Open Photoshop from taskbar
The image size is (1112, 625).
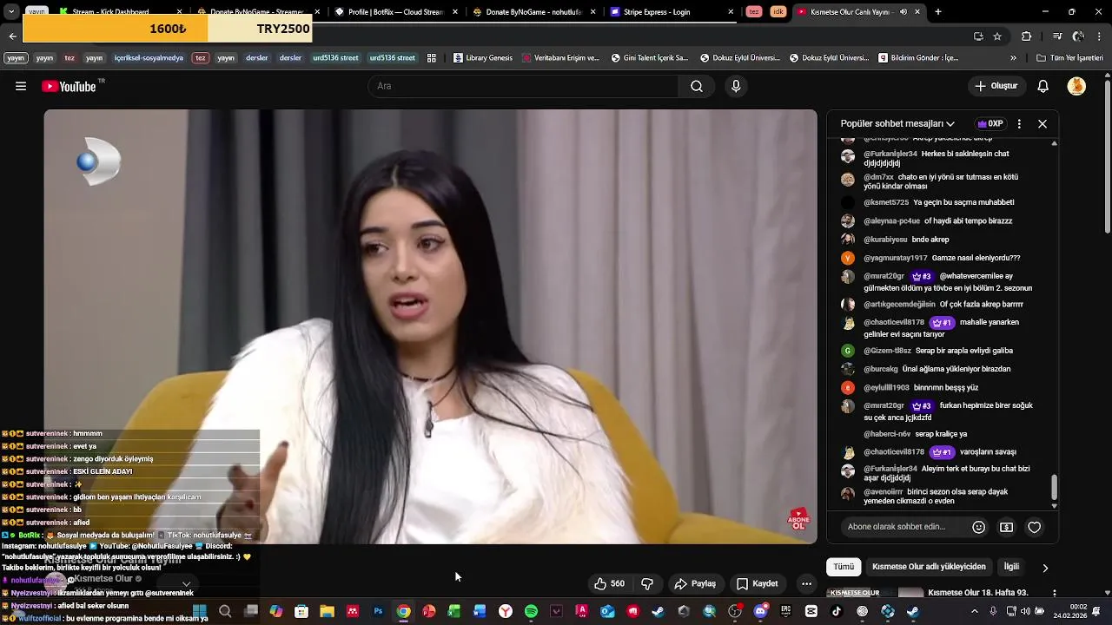378,611
